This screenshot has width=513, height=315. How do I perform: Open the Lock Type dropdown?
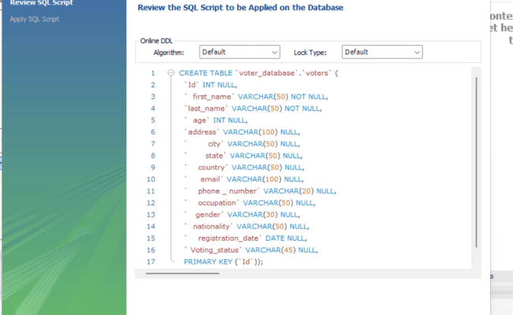tap(382, 52)
